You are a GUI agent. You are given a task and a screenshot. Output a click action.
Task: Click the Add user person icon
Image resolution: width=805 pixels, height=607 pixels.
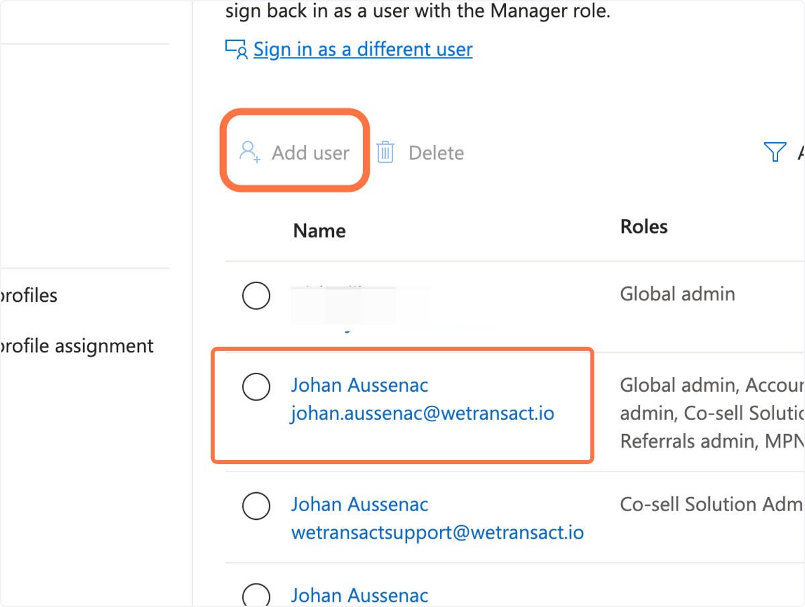[250, 152]
